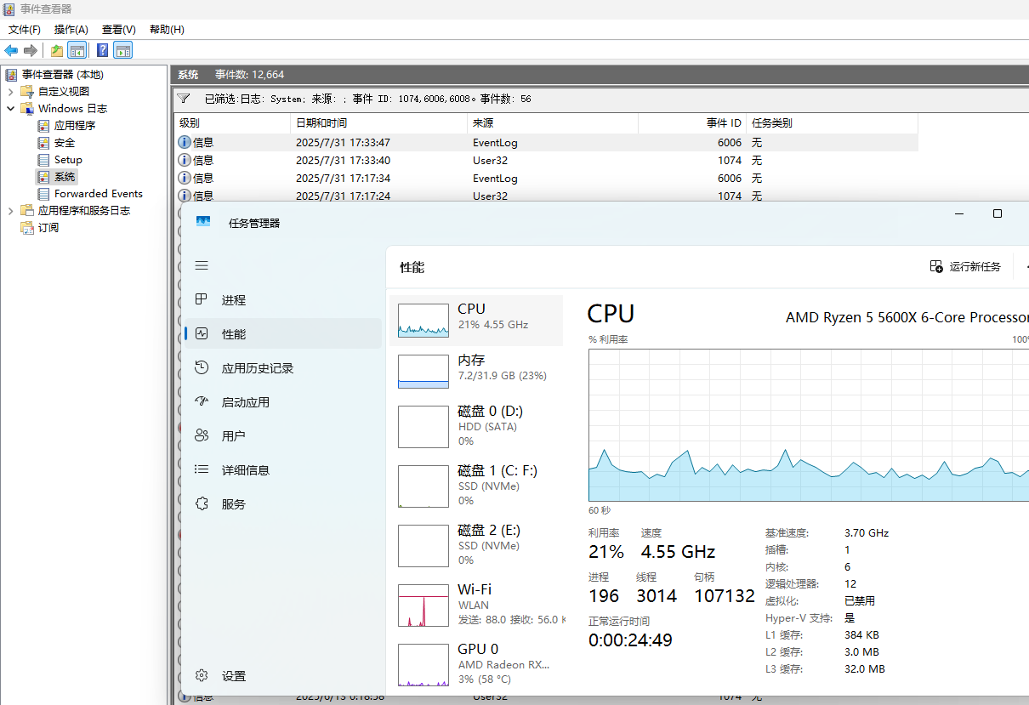Expand 应用程序和服务日志 tree node

11,210
